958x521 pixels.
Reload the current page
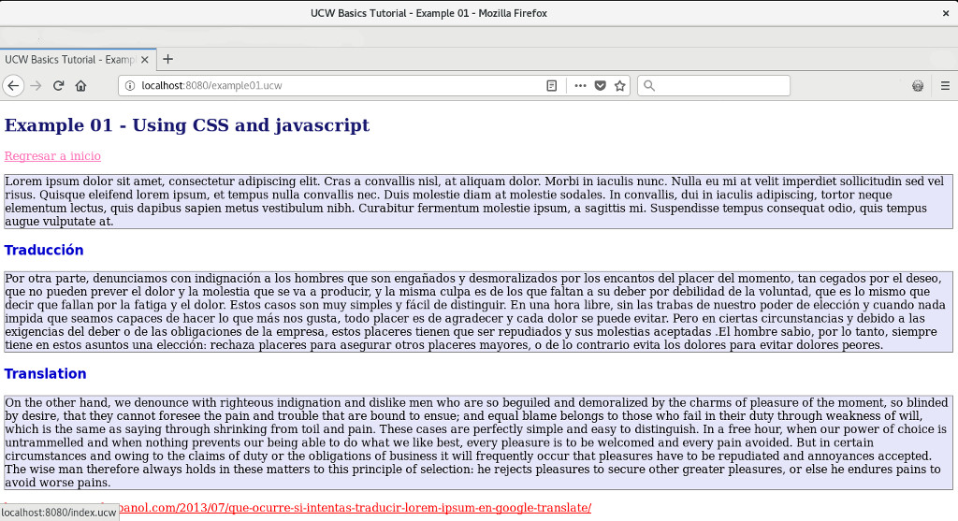59,85
